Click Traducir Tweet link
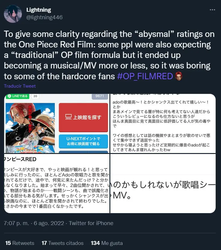This screenshot has height=250, width=221. 20,86
